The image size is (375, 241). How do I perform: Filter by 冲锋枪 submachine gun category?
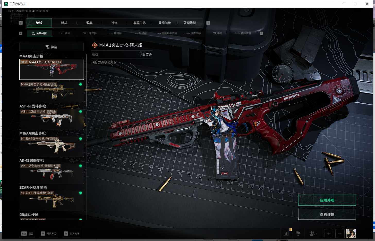90,33
